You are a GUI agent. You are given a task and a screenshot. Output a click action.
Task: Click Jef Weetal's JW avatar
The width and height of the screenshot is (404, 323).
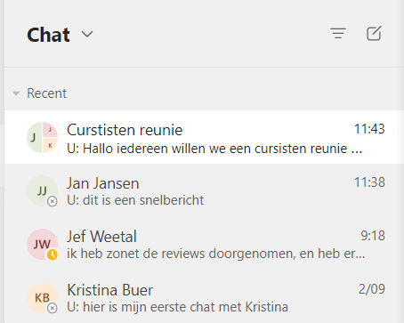[x=42, y=244]
